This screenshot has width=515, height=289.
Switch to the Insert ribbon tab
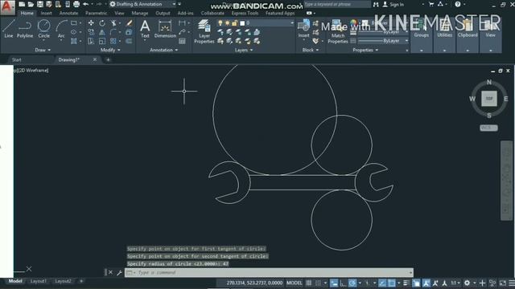coord(46,13)
